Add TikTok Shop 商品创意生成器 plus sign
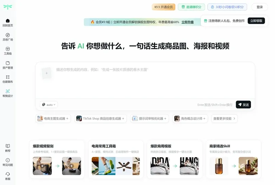 point(123,119)
